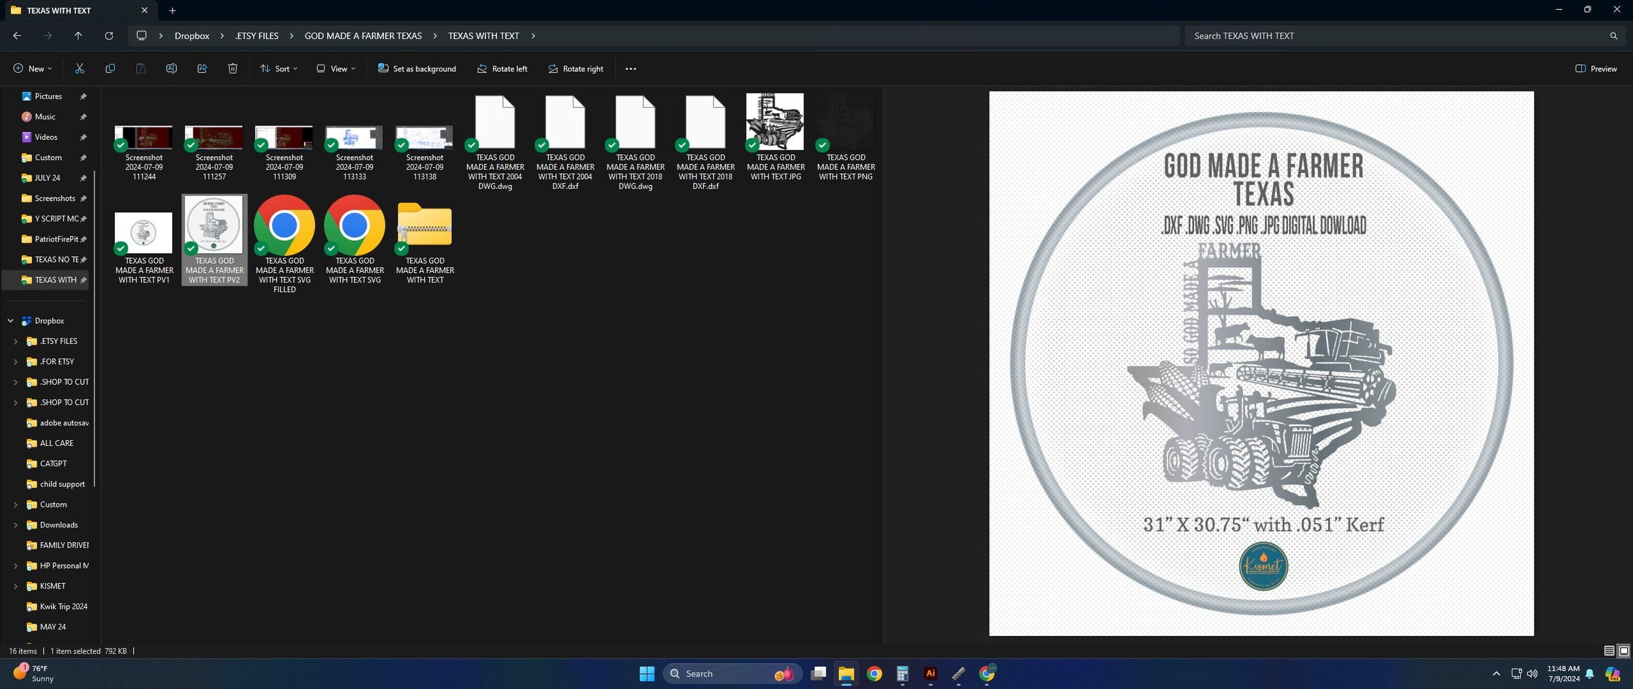Viewport: 1633px width, 689px height.
Task: Show hidden tray icons chevron
Action: 1496,673
